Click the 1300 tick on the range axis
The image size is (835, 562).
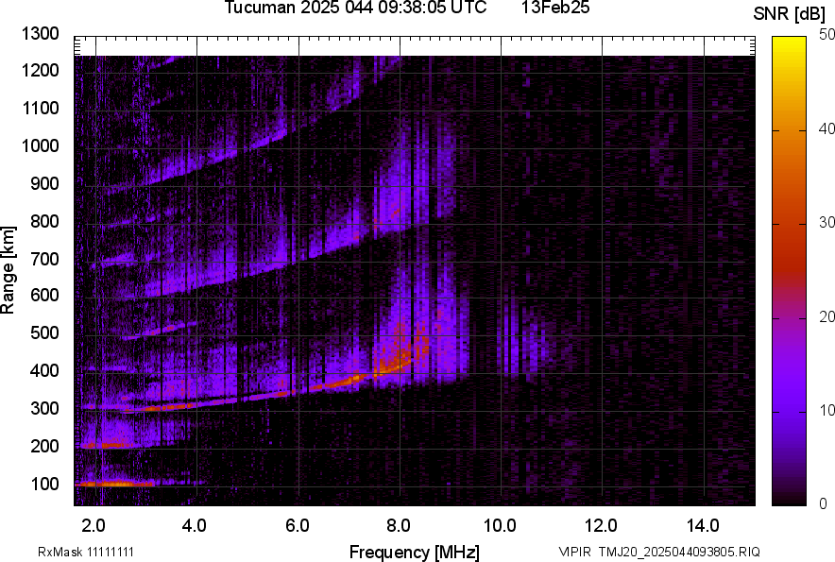42,35
